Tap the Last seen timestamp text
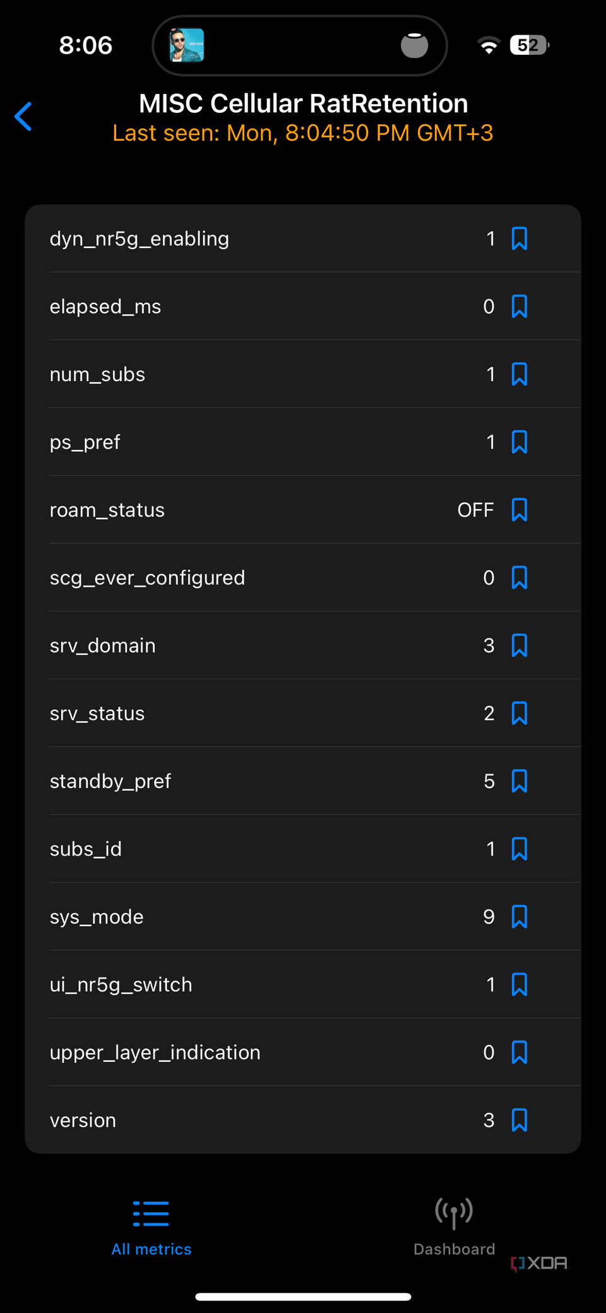 [303, 133]
